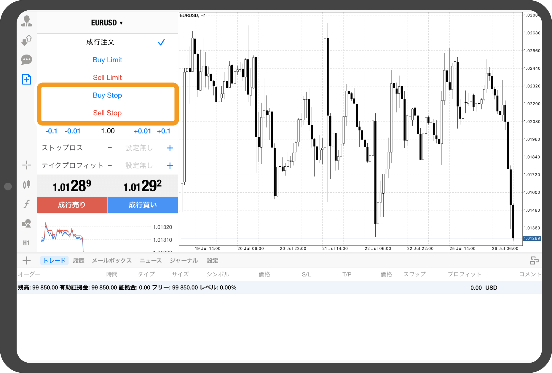Open the indicators function icon
Screen dimensions: 552x373
tap(27, 204)
